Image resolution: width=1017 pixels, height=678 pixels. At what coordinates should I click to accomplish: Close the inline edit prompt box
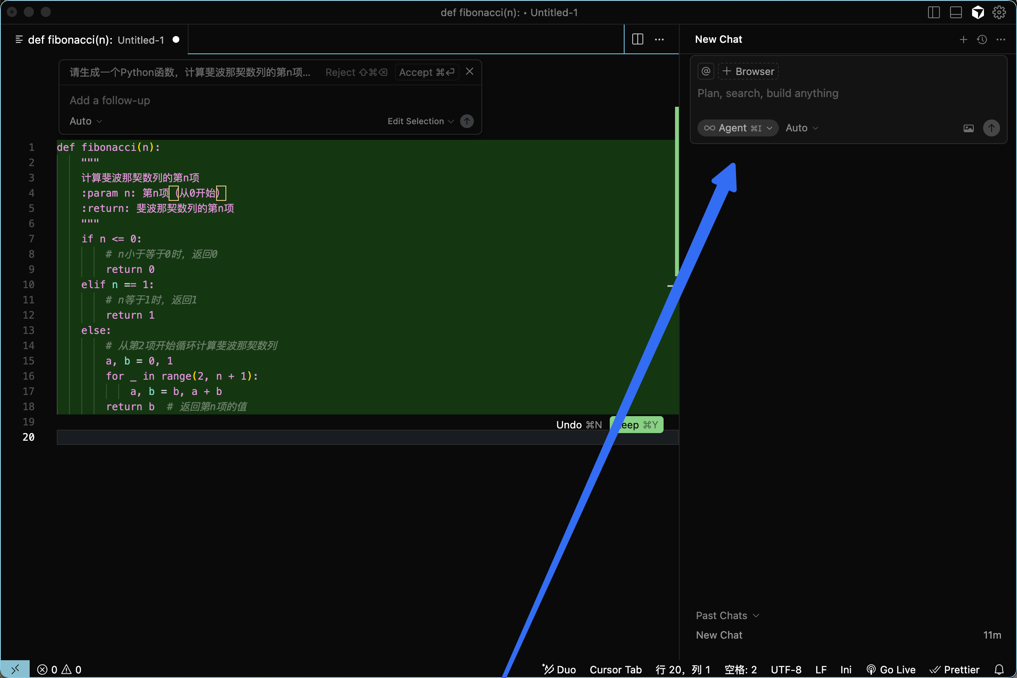470,72
